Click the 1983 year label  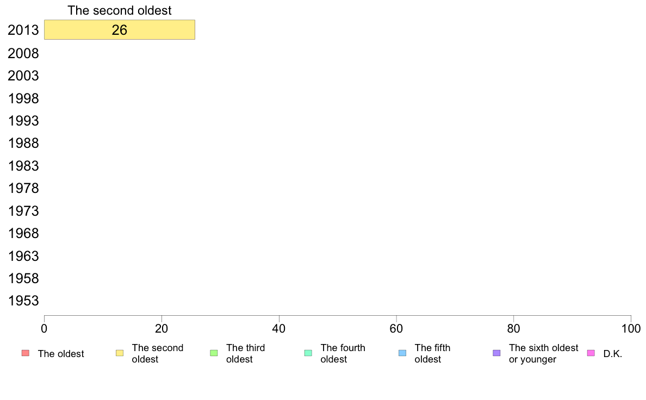(x=23, y=166)
